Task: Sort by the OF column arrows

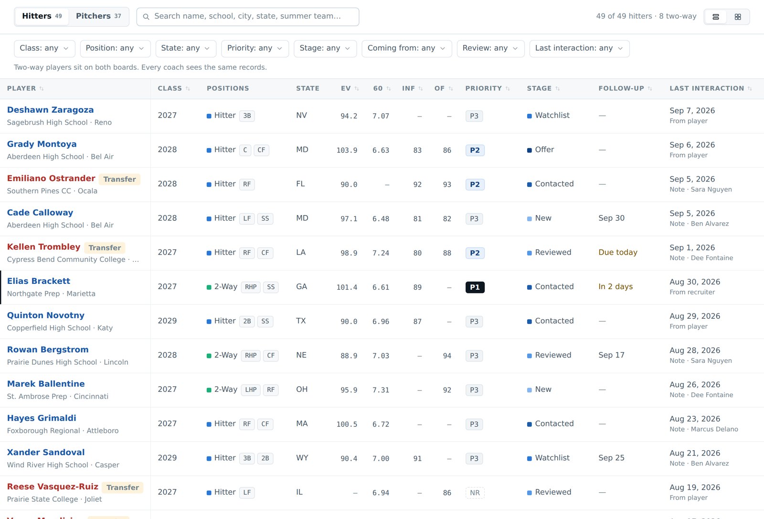Action: 451,88
